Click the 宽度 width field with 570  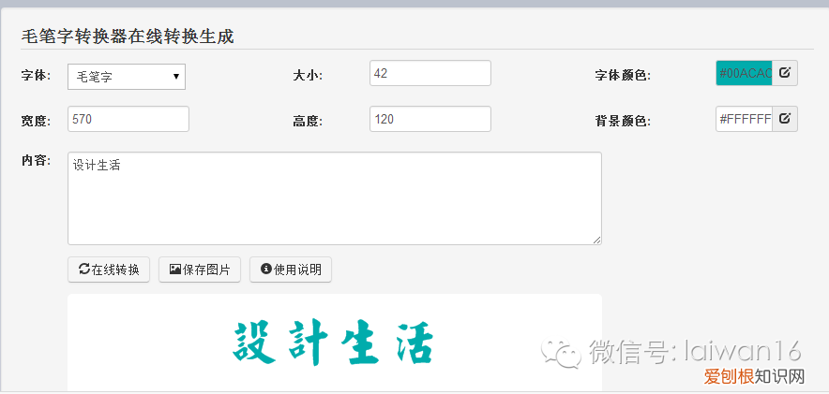[128, 119]
